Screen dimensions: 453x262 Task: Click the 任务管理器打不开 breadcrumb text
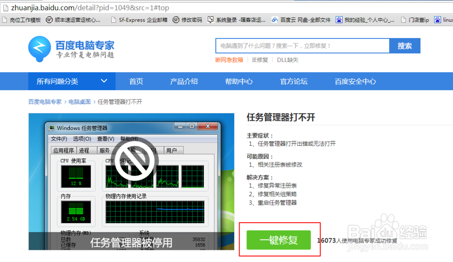[120, 102]
